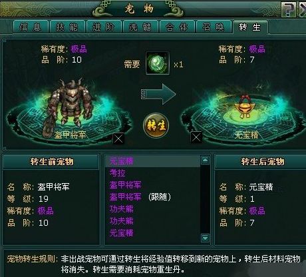The image size is (306, 277).
Task: Click the pet list scroll-up arrow
Action: [x=205, y=160]
